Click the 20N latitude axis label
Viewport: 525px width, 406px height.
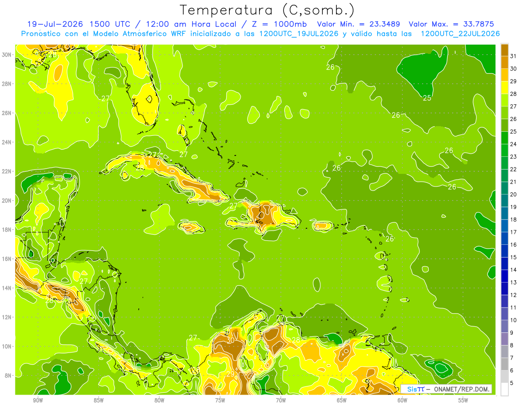[7, 201]
